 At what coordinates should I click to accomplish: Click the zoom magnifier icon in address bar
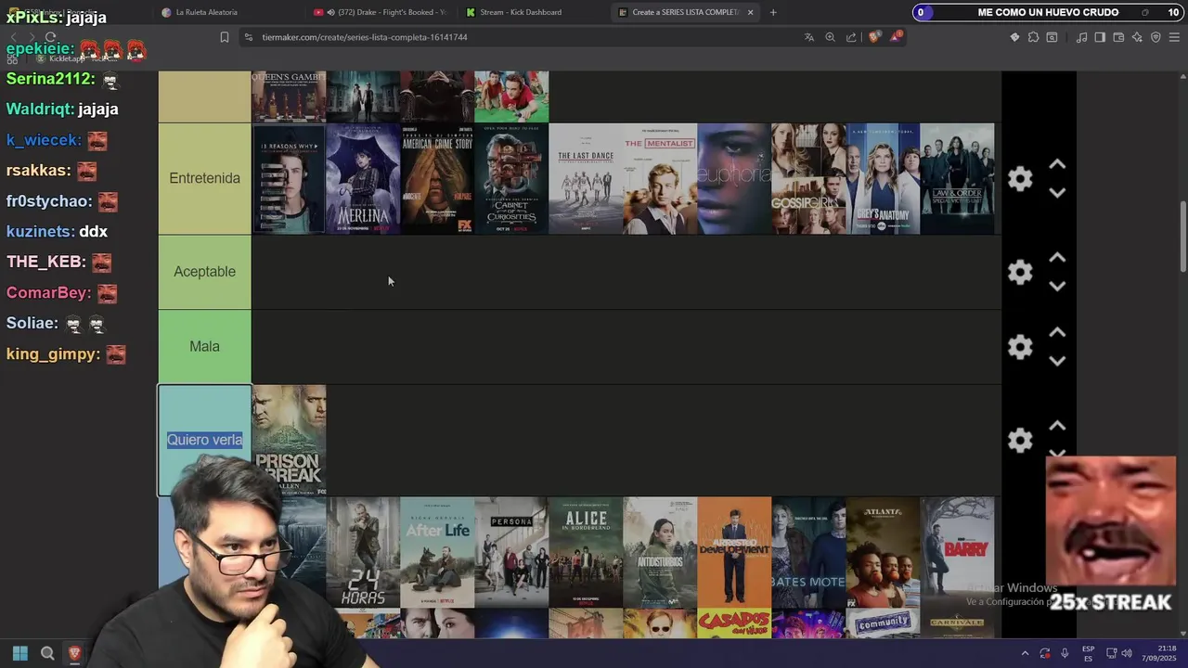pos(830,37)
